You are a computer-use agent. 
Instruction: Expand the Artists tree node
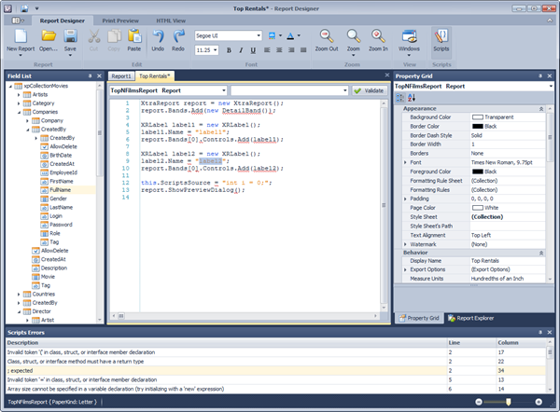tap(19, 94)
